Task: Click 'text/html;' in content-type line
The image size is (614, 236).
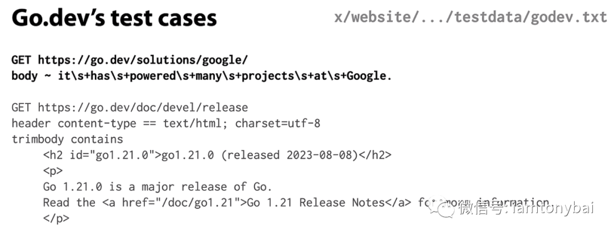Action: [x=196, y=124]
